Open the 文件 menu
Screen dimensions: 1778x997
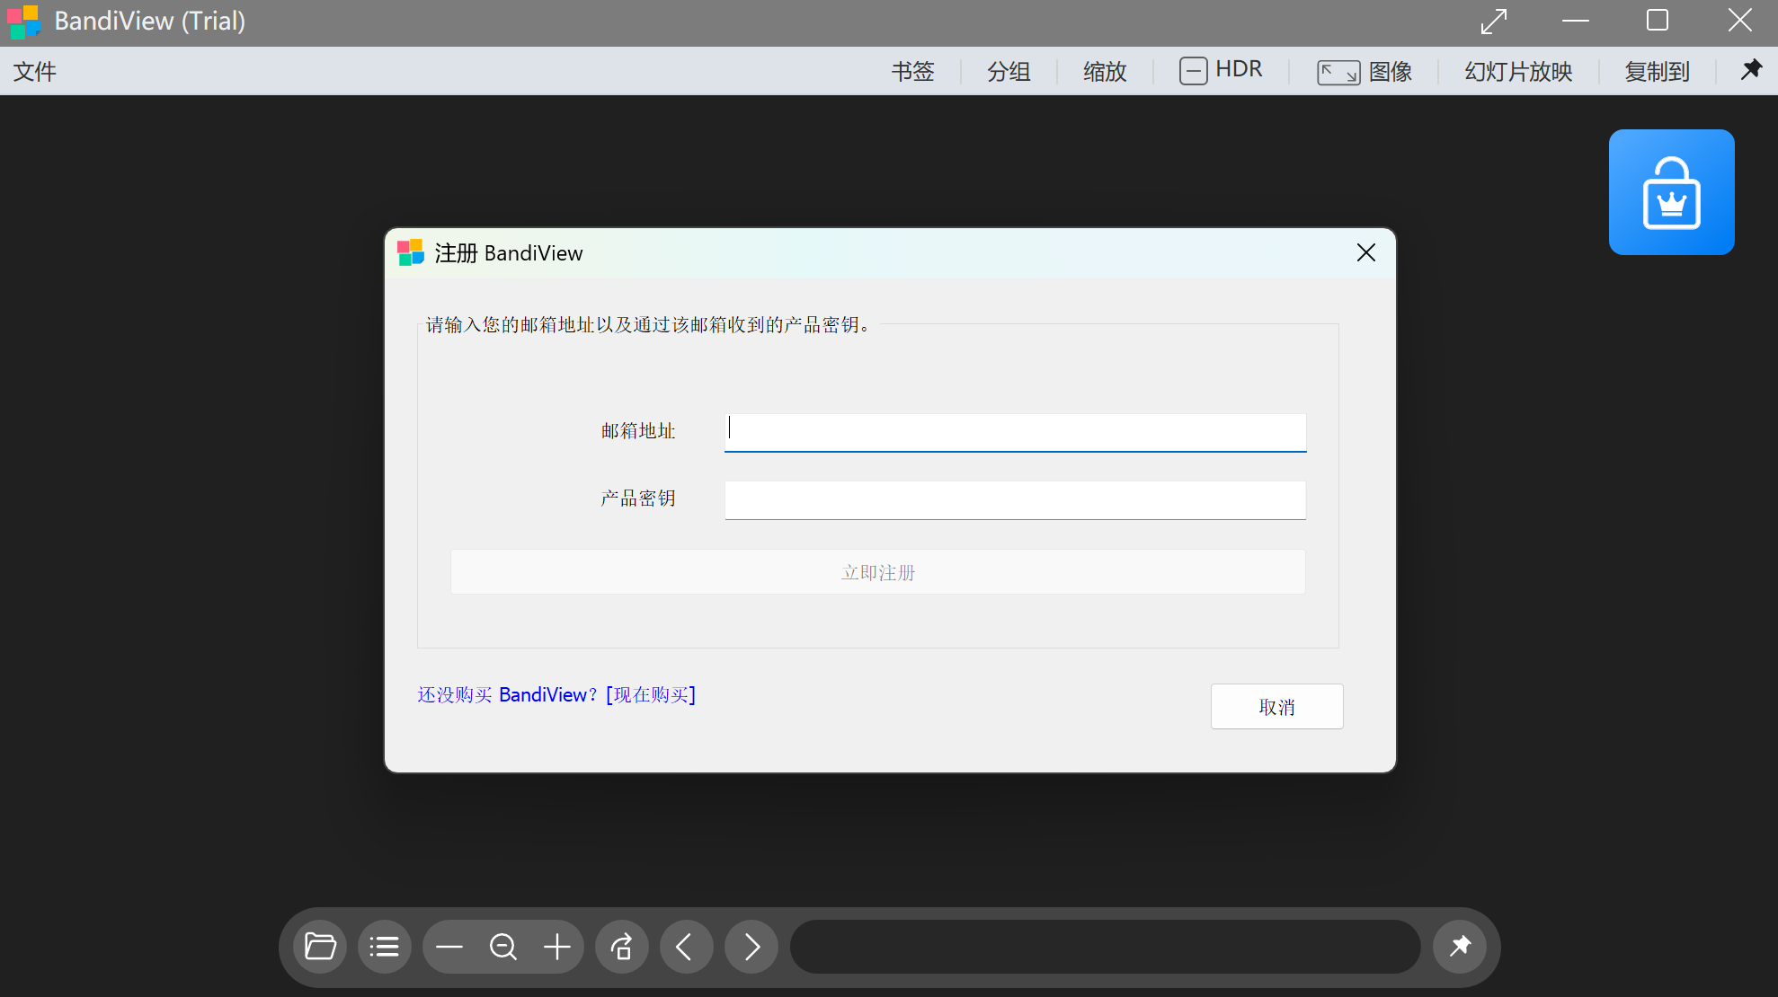coord(35,71)
